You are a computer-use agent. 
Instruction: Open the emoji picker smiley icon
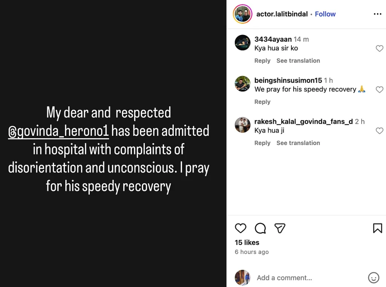click(373, 278)
